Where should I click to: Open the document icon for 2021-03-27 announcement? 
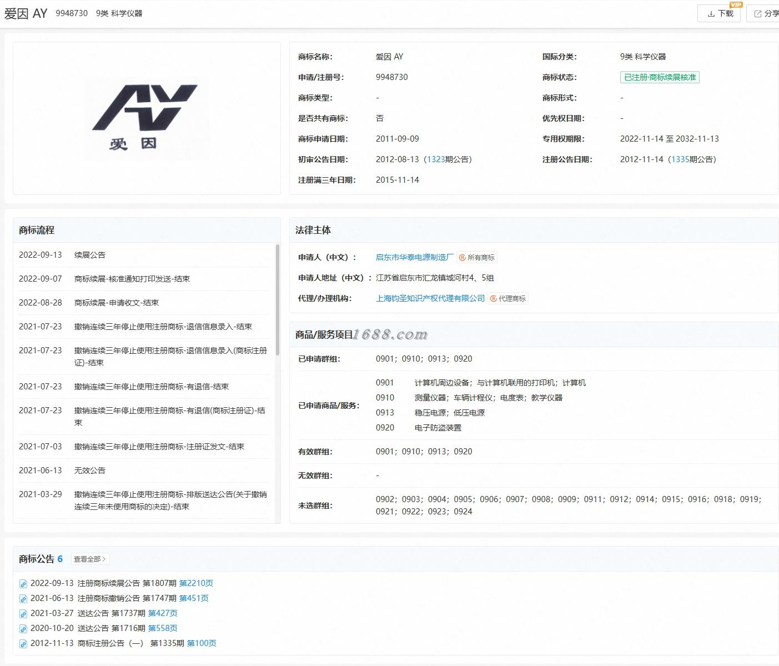(x=23, y=614)
